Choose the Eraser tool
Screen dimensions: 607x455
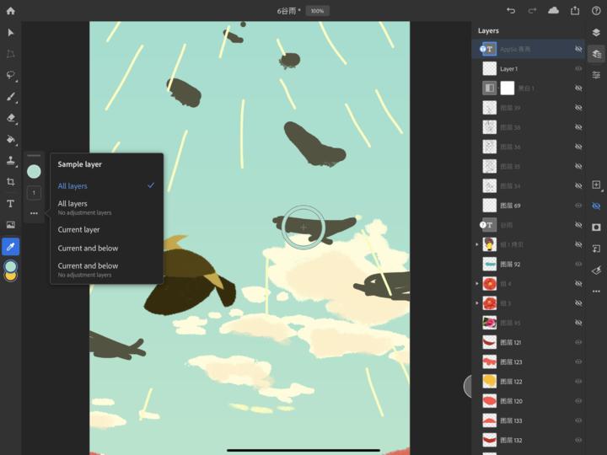click(x=11, y=119)
